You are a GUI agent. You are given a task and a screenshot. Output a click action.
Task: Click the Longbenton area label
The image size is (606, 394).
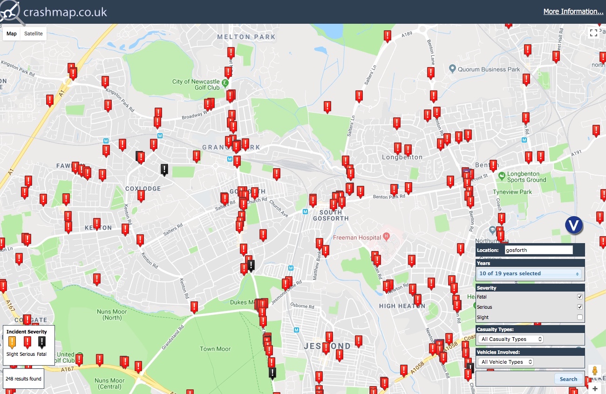point(402,157)
